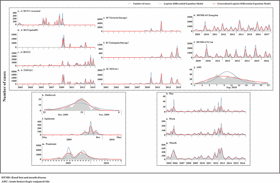Click the blue dotted legend line sample

[160, 4]
